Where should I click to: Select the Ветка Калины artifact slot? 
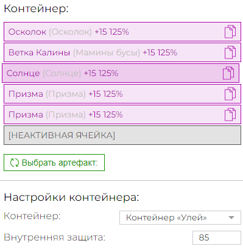(122, 52)
